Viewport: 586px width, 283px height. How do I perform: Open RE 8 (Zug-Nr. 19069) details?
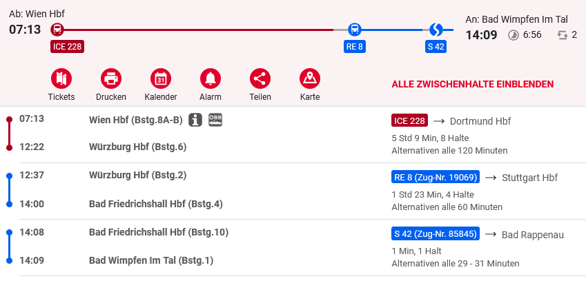tap(436, 177)
